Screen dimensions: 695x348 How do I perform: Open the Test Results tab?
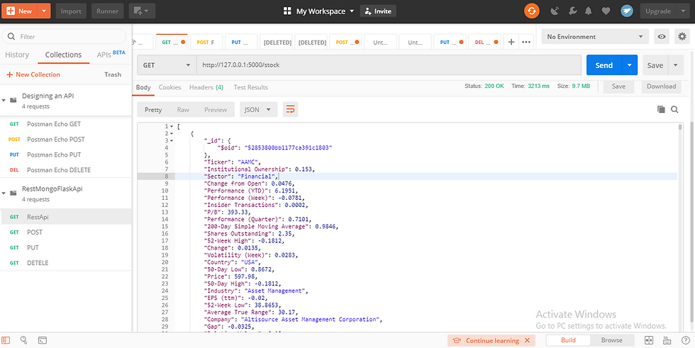click(251, 87)
